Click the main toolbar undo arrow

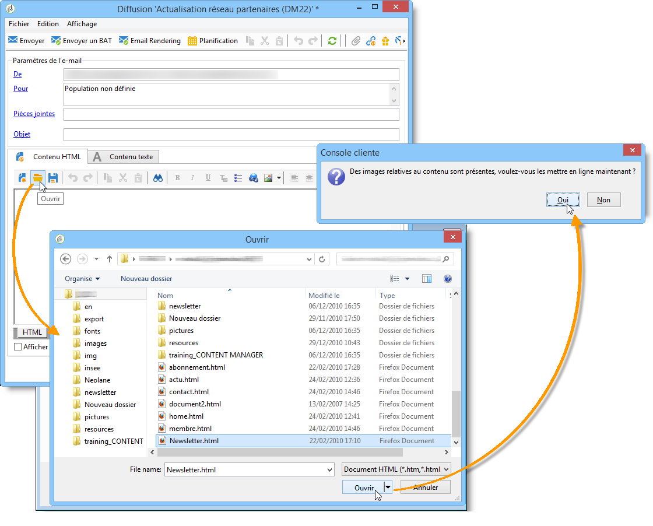(x=298, y=40)
